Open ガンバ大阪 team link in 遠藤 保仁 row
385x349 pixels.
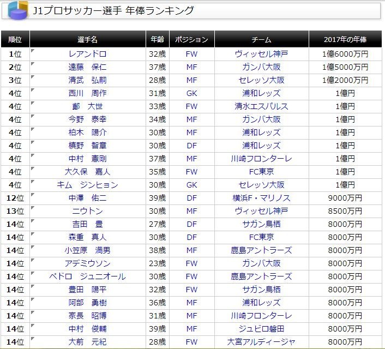[262, 67]
